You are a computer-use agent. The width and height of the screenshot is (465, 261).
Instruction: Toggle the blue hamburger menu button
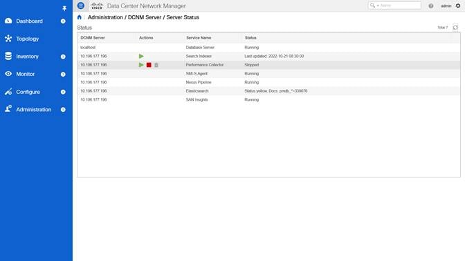pos(81,6)
